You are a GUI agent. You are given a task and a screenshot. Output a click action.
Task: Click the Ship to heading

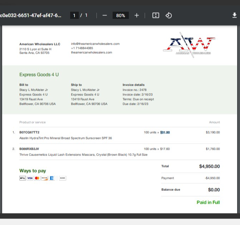pyautogui.click(x=76, y=85)
